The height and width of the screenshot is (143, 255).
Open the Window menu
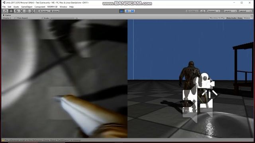point(63,7)
